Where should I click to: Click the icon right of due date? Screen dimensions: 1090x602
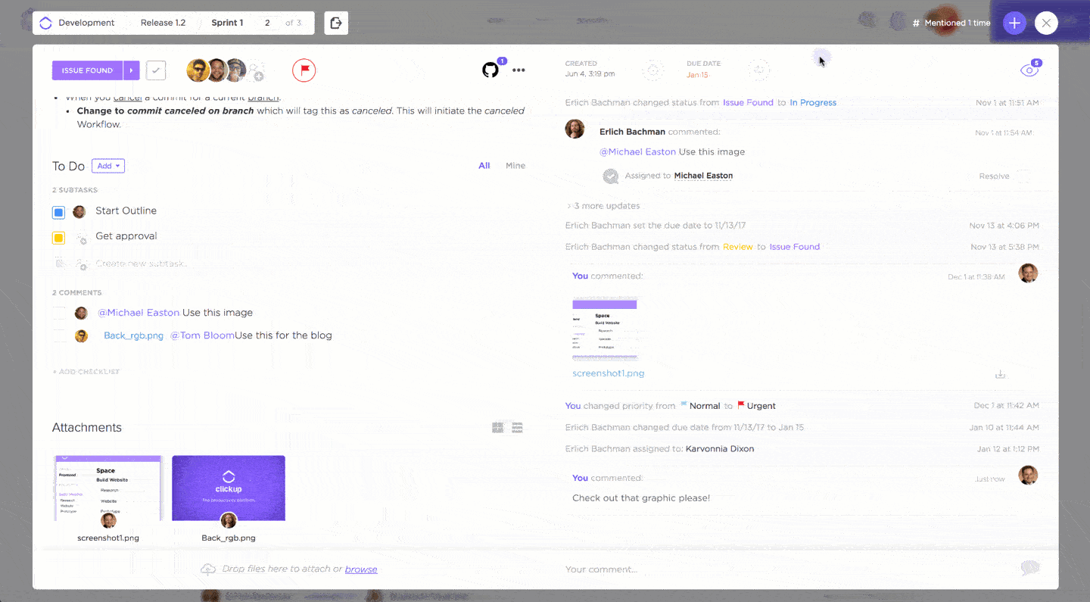point(758,70)
